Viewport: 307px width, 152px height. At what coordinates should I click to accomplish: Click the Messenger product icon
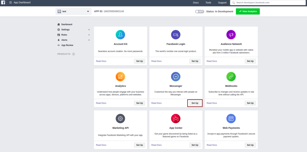click(176, 76)
